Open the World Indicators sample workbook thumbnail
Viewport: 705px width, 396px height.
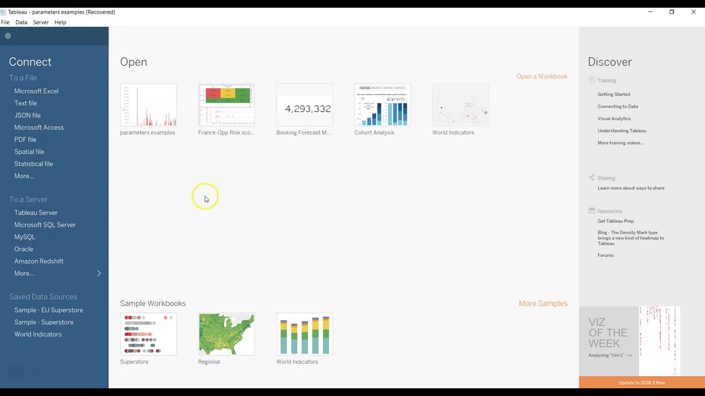(305, 334)
